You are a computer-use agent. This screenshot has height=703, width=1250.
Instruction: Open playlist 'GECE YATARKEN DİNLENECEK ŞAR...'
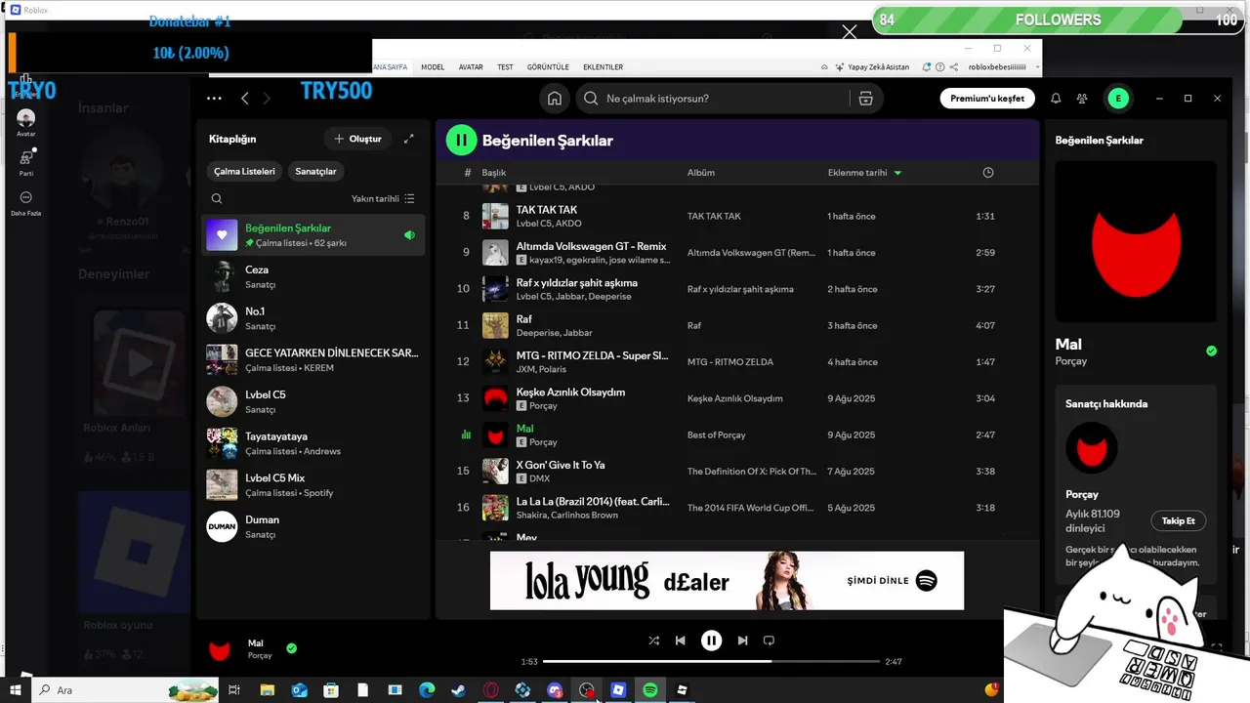click(313, 359)
